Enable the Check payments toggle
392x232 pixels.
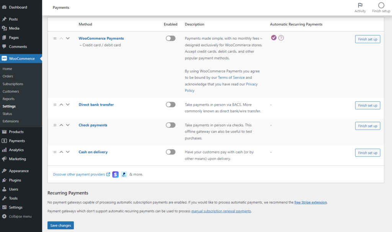tap(170, 125)
